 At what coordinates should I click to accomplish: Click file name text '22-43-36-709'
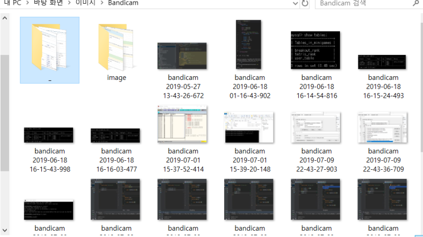click(383, 169)
